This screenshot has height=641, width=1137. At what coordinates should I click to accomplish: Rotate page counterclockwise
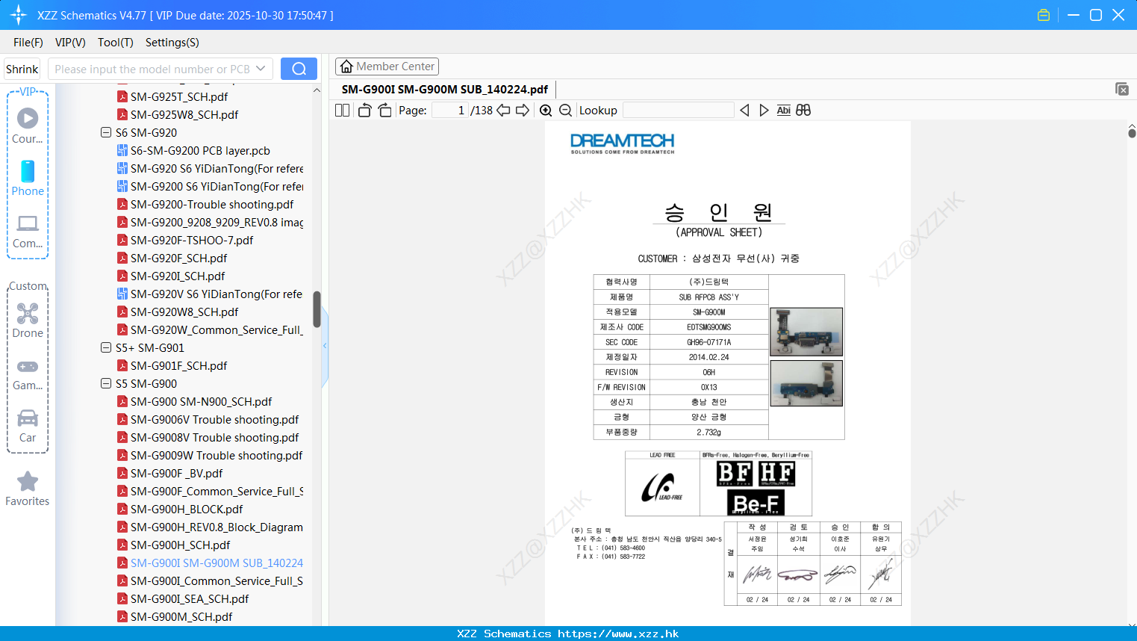pyautogui.click(x=364, y=110)
